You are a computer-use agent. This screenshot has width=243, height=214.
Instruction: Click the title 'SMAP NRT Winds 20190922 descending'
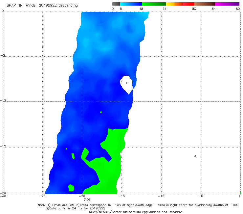[x=42, y=6]
